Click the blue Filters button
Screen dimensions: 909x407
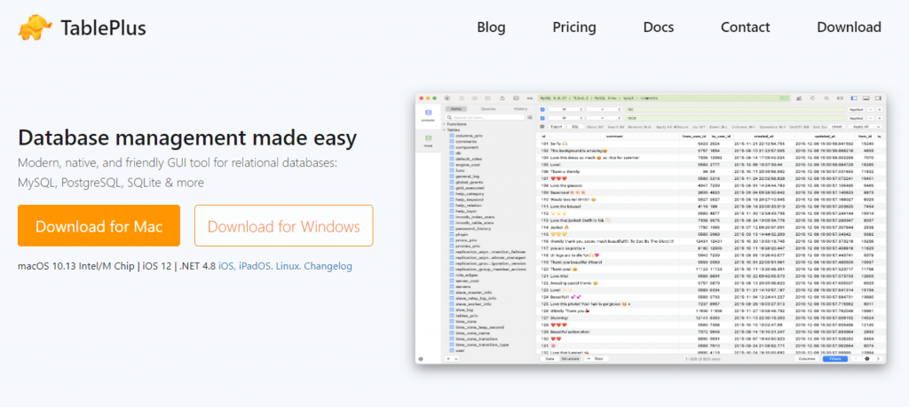(835, 359)
